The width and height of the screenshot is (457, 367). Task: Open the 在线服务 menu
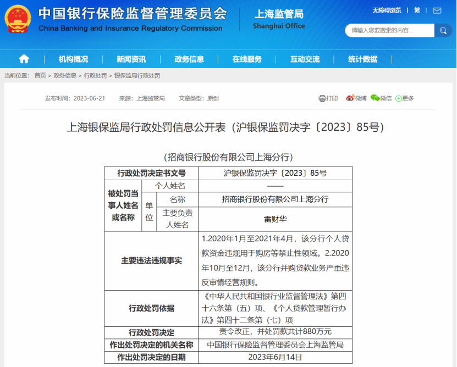pyautogui.click(x=247, y=59)
